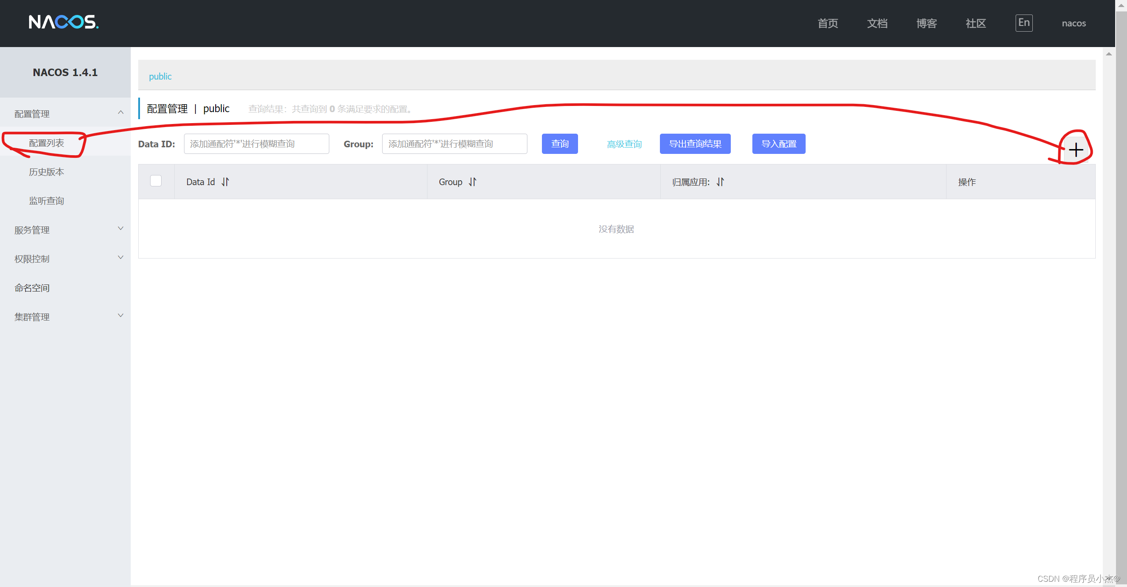Click the 导入配置 import button
This screenshot has height=587, width=1127.
tap(779, 144)
